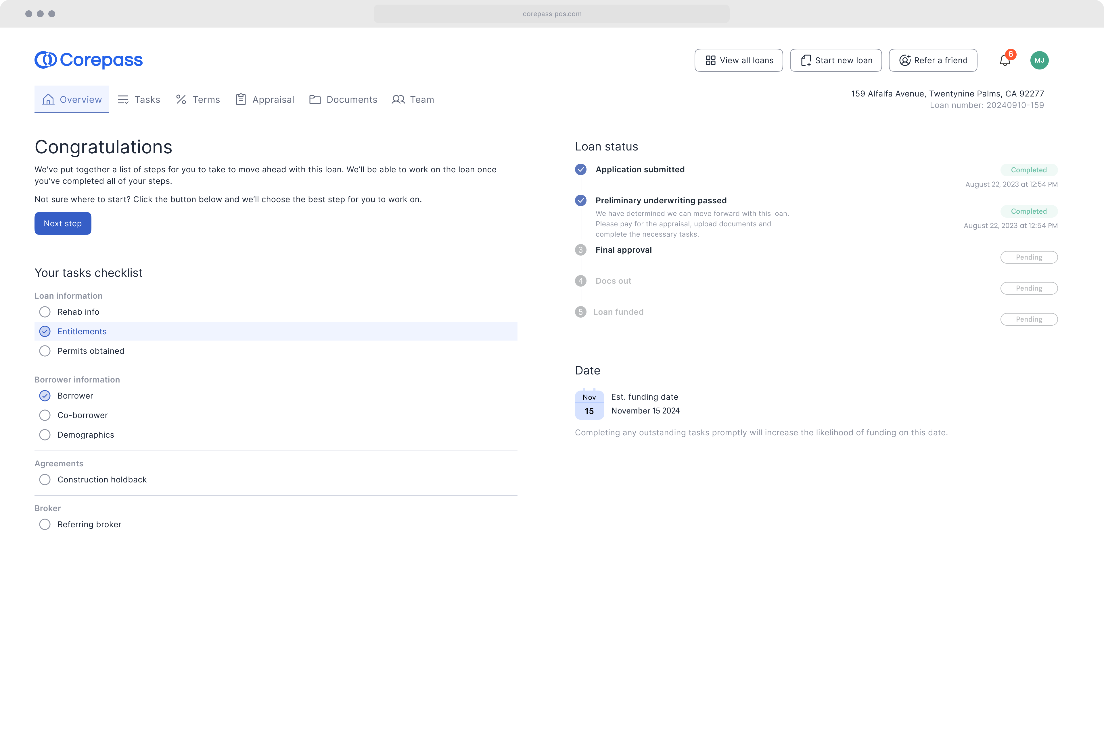The image size is (1104, 742).
Task: Open the Referring broker task label
Action: click(x=89, y=524)
